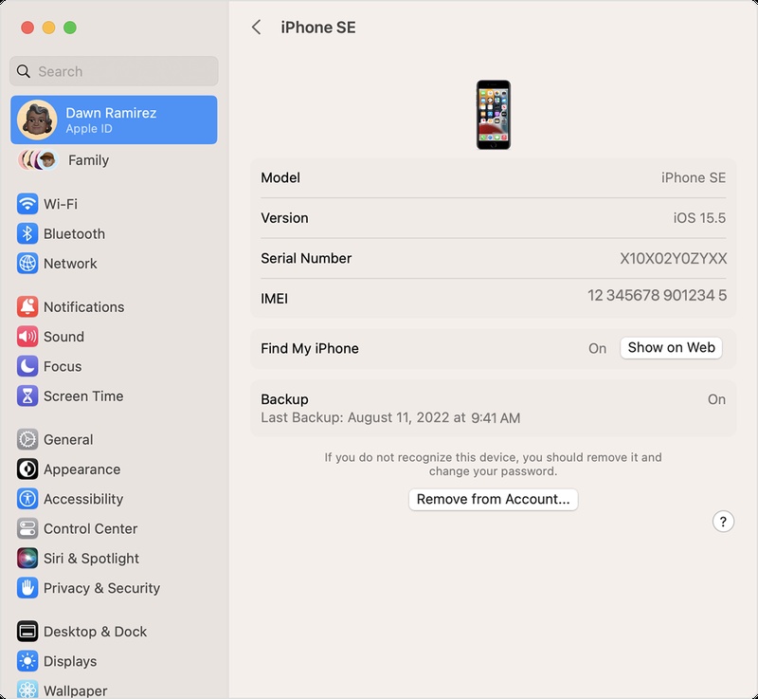Select Dawn Ramirez Apple ID

coord(114,120)
